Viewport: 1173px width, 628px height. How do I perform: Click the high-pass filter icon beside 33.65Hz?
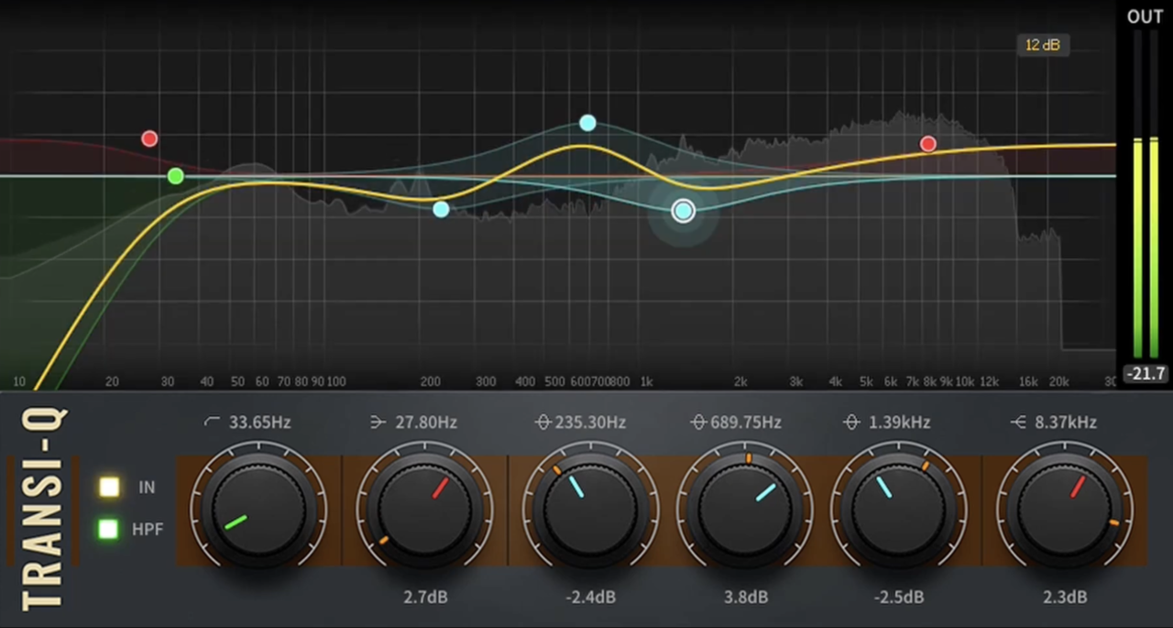tap(214, 422)
